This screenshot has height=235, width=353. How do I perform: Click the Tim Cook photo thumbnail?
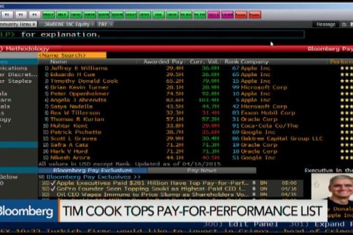(x=332, y=186)
